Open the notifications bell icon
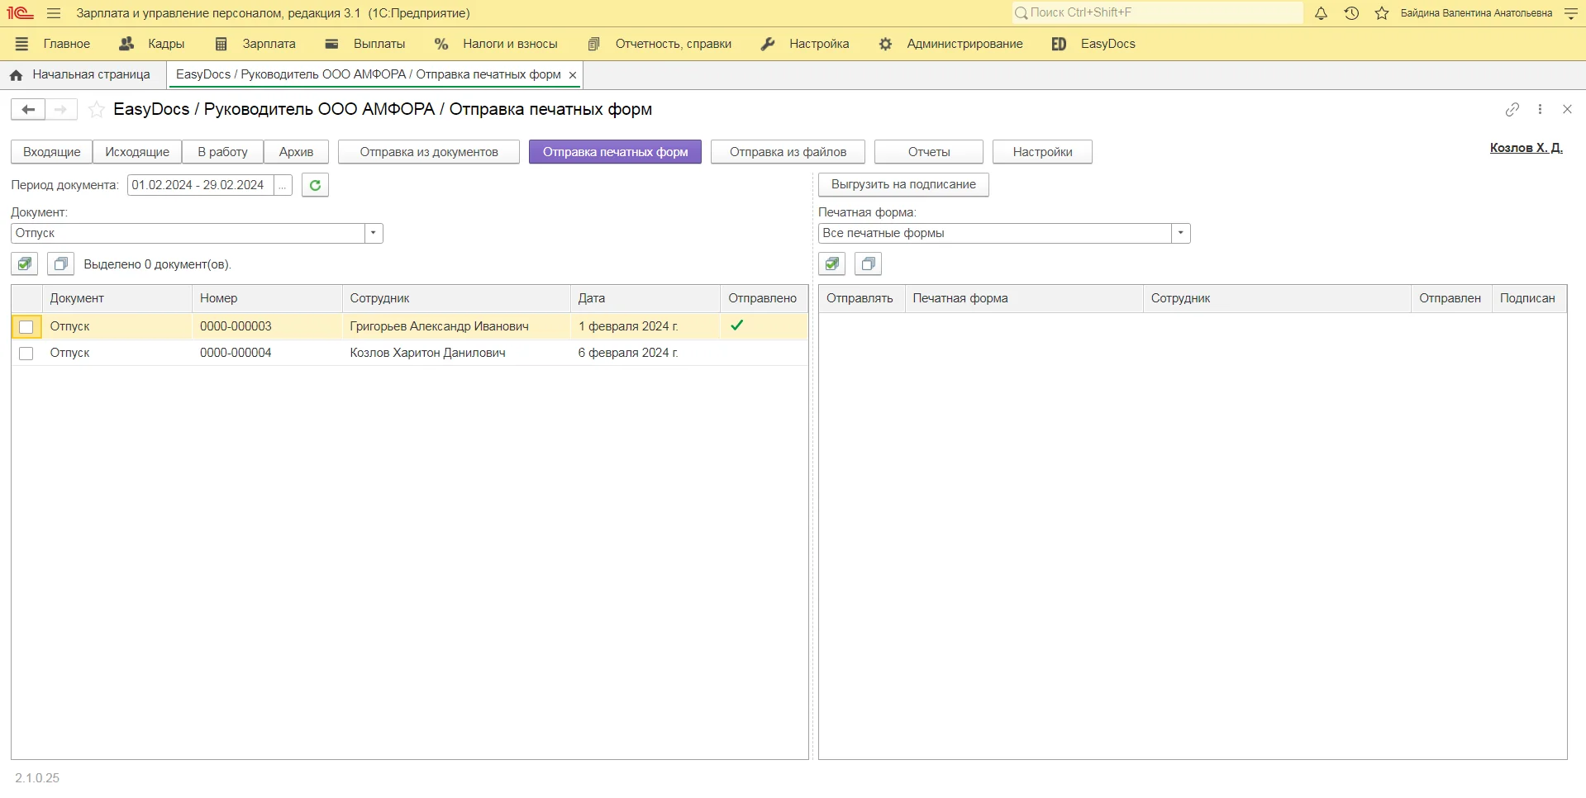 (1321, 13)
